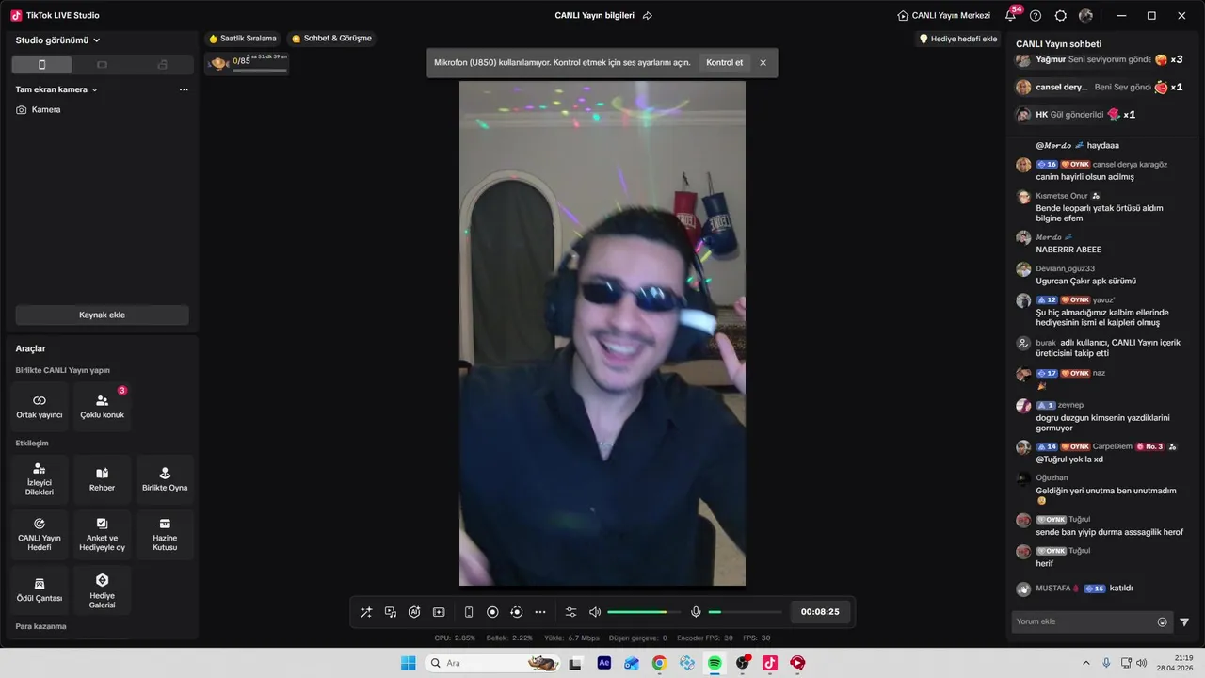Open Spotify from the taskbar
Image resolution: width=1205 pixels, height=678 pixels.
(715, 663)
